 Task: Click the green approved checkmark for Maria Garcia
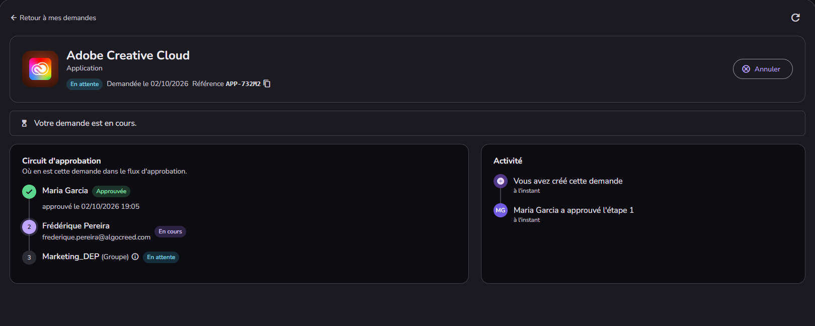(29, 192)
